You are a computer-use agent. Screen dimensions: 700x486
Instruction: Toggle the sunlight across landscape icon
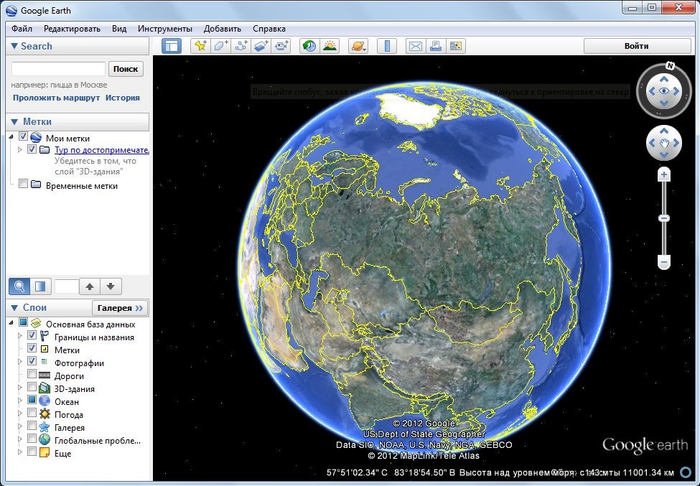click(330, 46)
